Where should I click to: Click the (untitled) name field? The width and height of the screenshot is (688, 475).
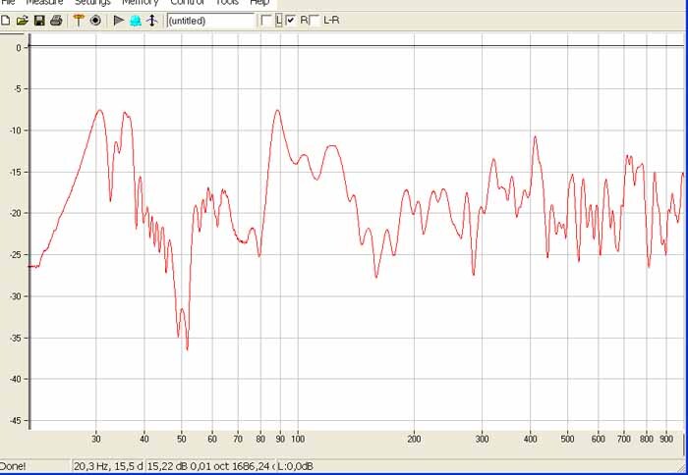(x=209, y=21)
